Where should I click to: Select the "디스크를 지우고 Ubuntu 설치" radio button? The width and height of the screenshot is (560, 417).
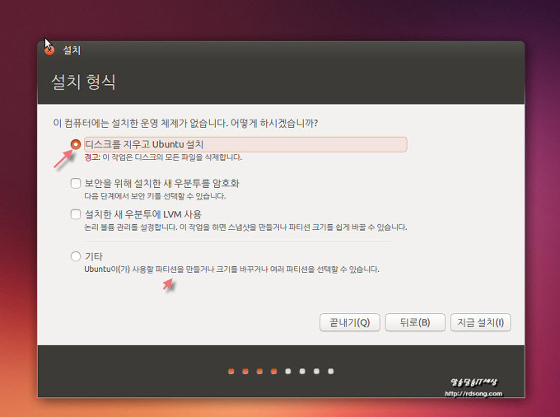[77, 144]
